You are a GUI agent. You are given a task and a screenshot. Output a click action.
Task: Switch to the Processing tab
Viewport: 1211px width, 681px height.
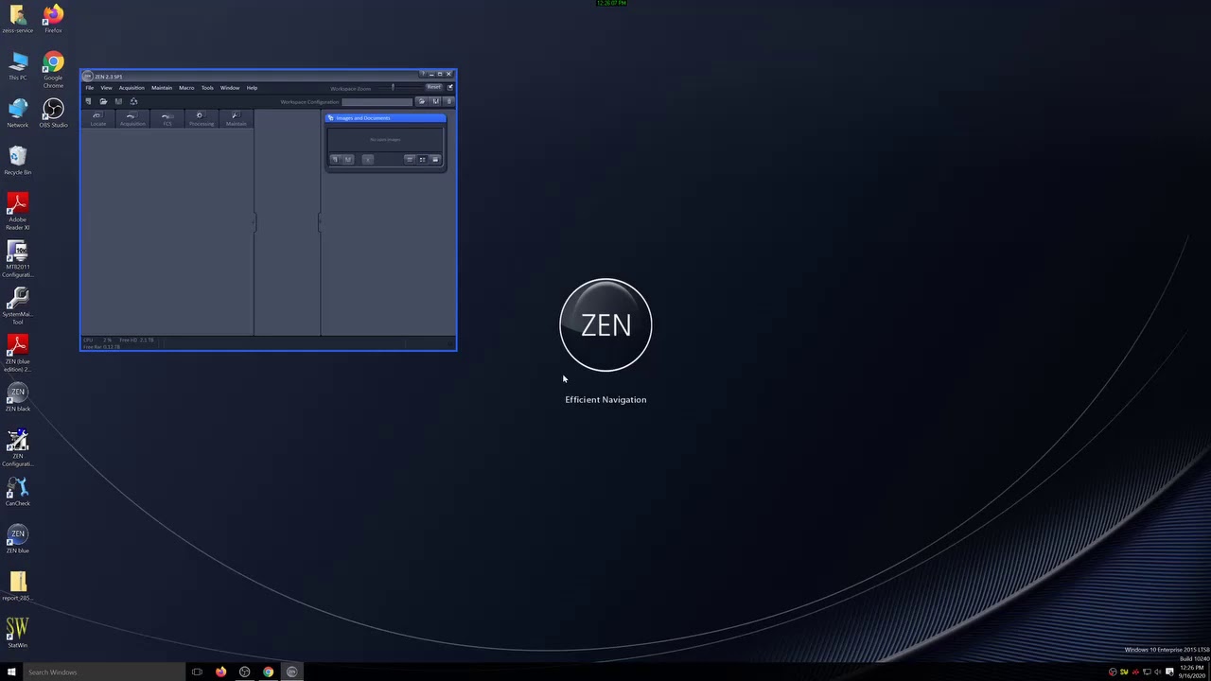202,119
